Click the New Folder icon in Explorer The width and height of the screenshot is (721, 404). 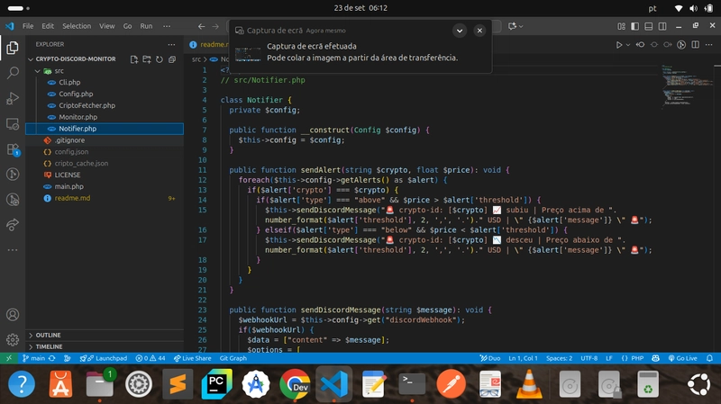click(x=147, y=59)
